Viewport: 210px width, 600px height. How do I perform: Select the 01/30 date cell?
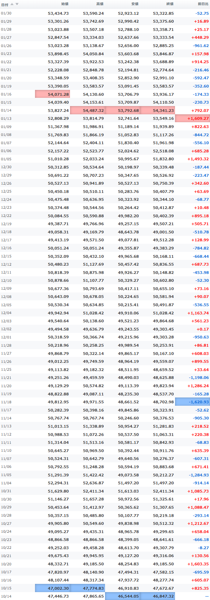6,13
